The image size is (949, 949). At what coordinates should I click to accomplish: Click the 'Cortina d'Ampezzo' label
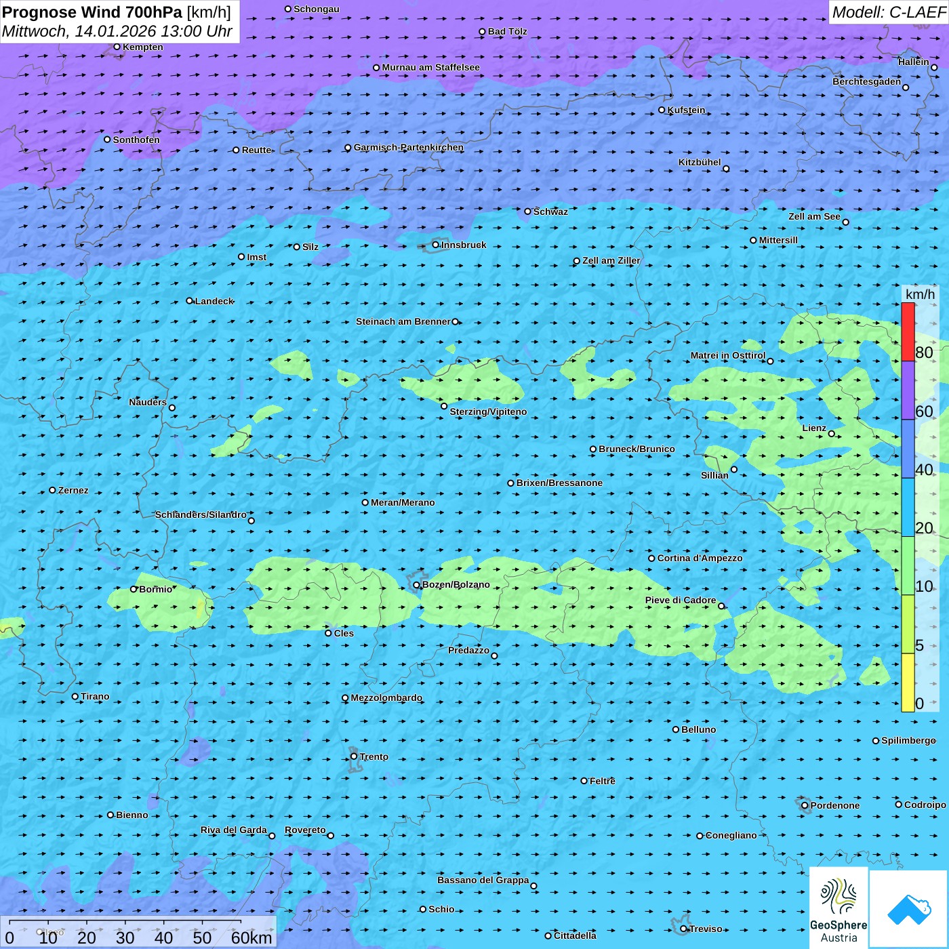(x=700, y=558)
